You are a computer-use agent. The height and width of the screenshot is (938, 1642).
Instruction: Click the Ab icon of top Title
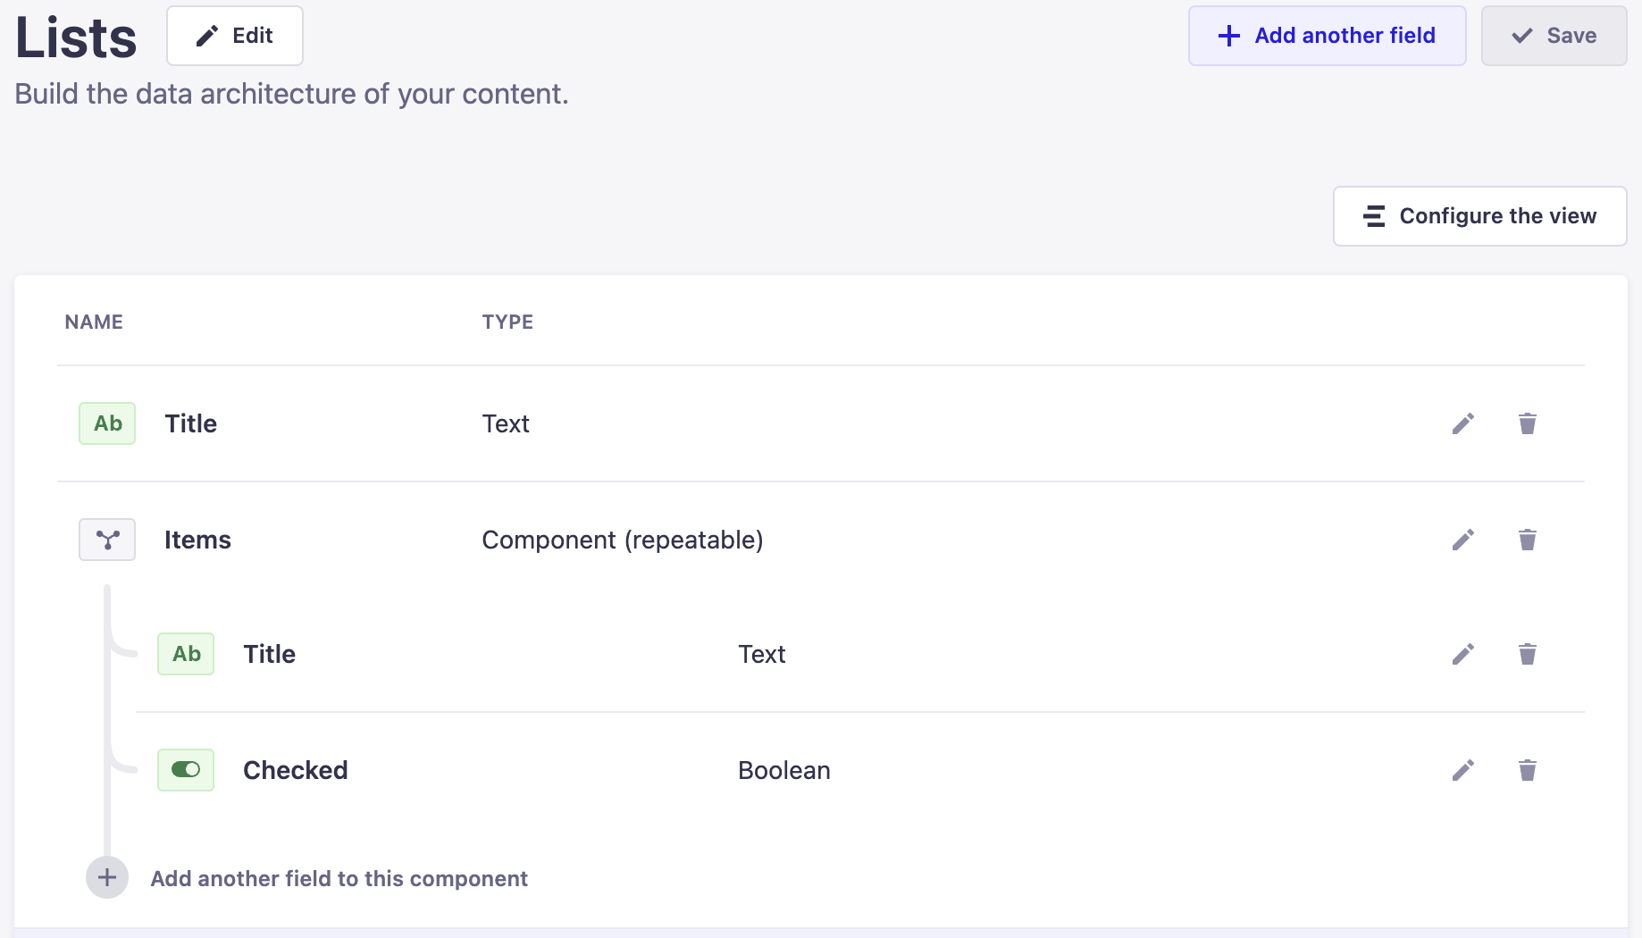(x=107, y=423)
